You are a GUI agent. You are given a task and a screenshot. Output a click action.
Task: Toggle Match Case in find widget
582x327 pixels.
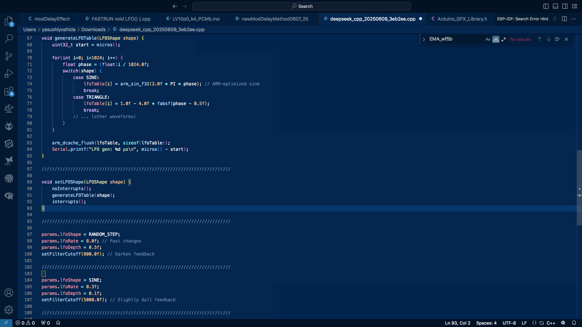[488, 39]
